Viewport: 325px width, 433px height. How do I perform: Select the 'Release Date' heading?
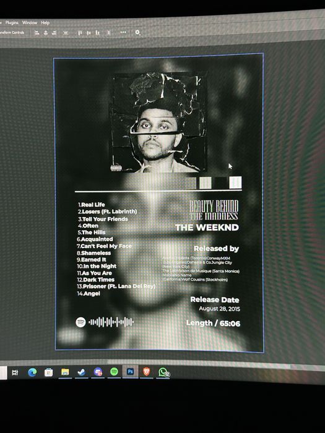click(215, 299)
